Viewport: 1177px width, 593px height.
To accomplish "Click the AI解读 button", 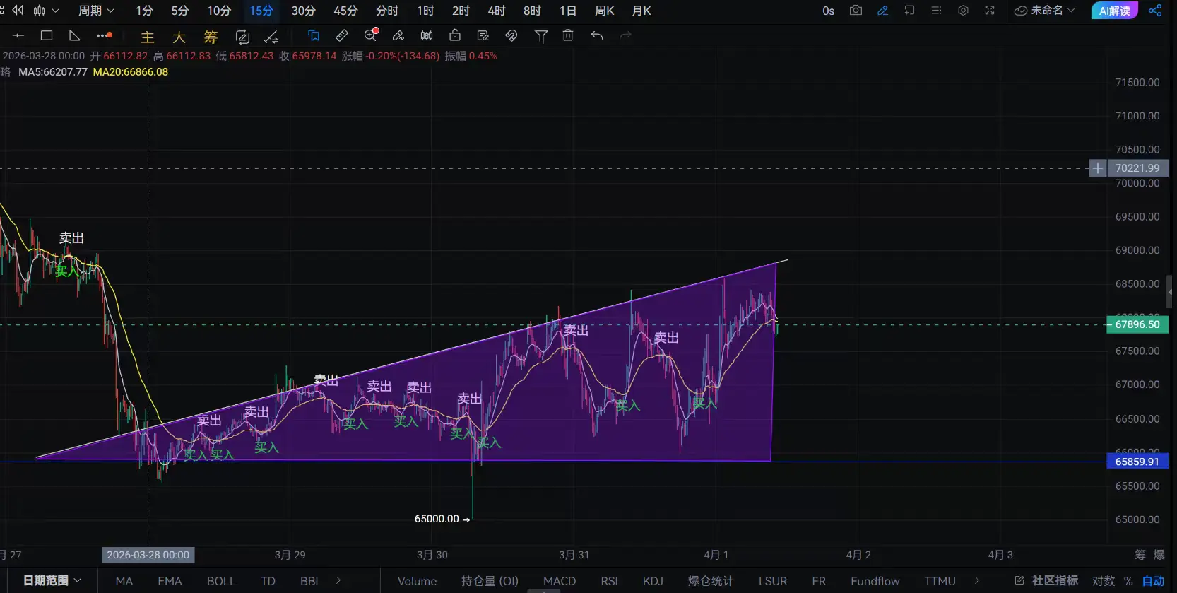I will tap(1114, 11).
